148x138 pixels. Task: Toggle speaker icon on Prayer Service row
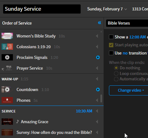(97, 68)
